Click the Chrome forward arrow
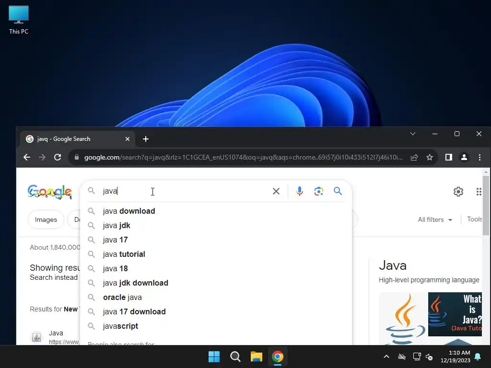 42,157
